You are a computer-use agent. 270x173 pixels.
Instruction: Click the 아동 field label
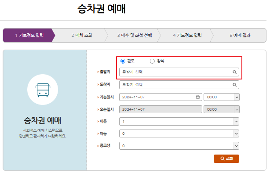click(103, 133)
